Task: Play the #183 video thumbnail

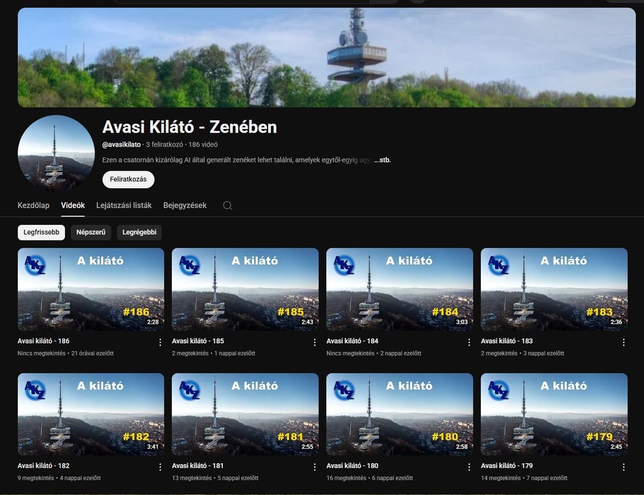Action: pyautogui.click(x=554, y=289)
